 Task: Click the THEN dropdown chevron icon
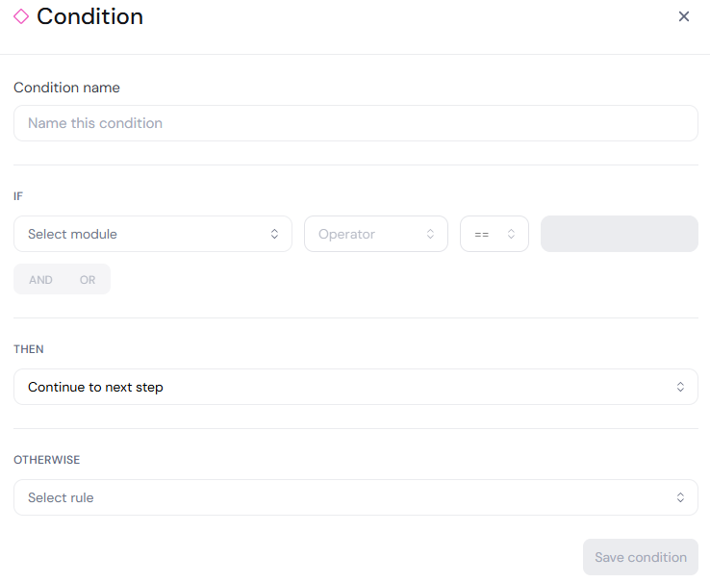point(680,387)
